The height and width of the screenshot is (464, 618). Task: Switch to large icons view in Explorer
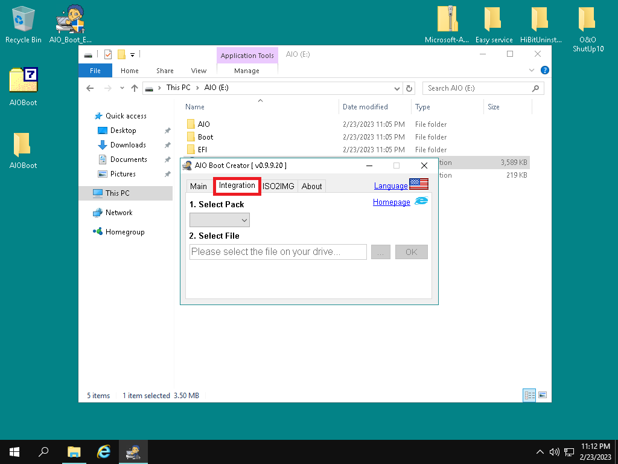(x=543, y=395)
